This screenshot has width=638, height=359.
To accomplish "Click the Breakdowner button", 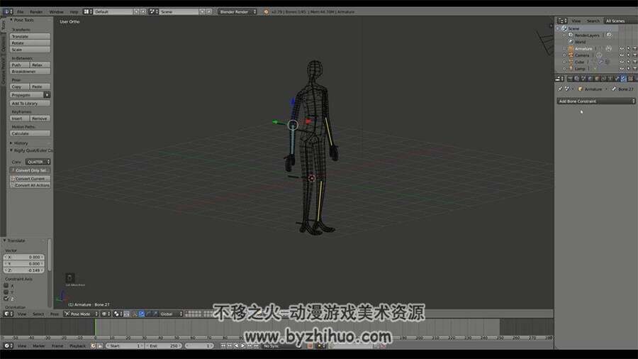I will point(30,71).
